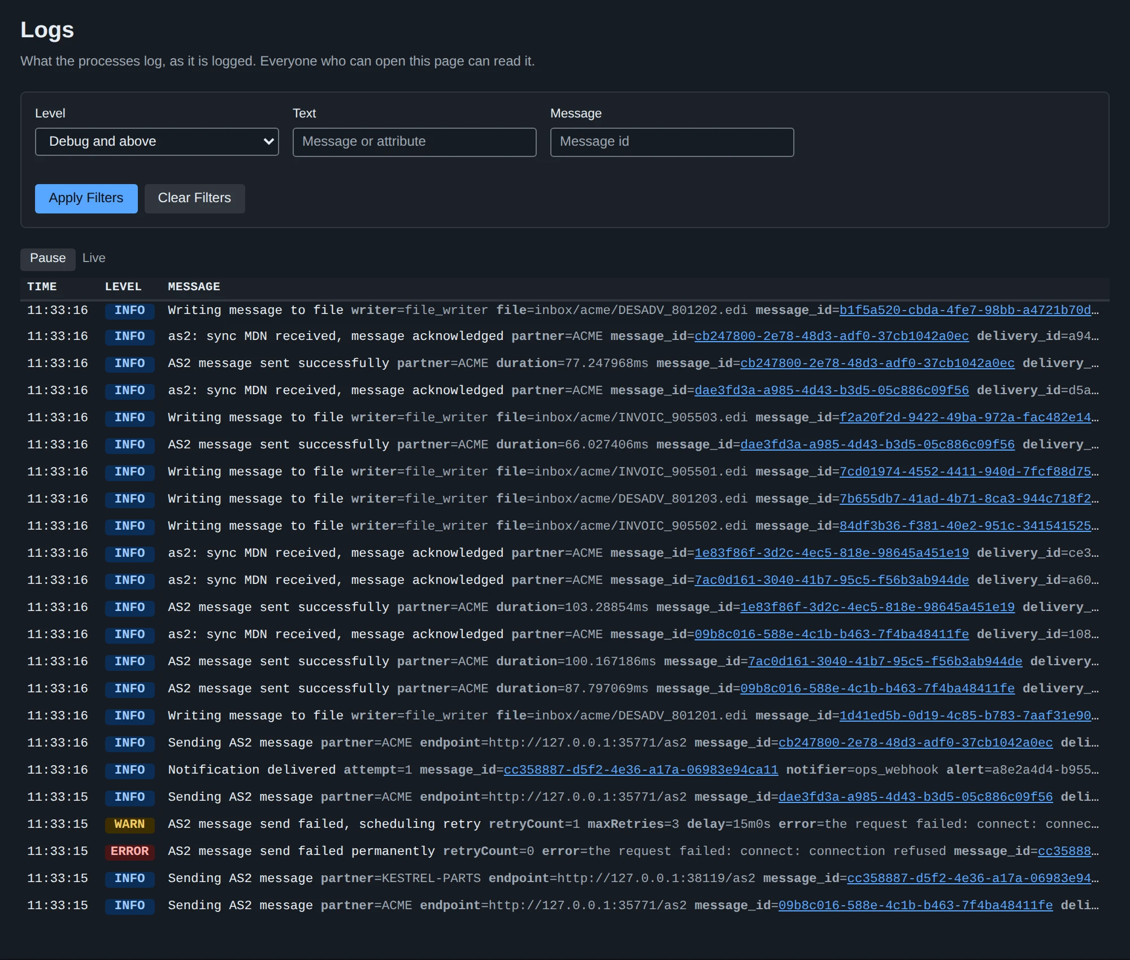Pause the live log stream
Screen dimensions: 1130x960
tap(47, 259)
